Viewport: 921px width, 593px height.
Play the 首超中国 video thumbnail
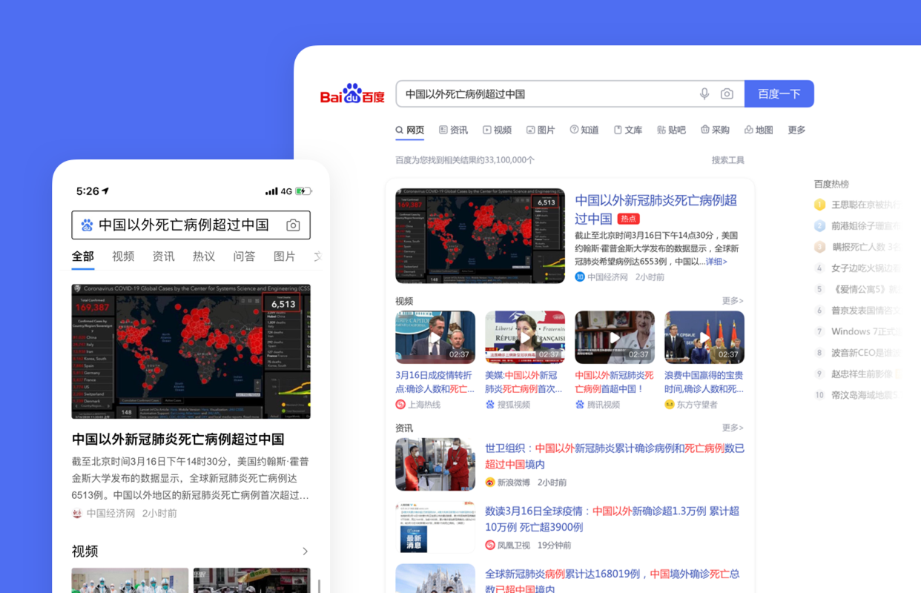615,337
